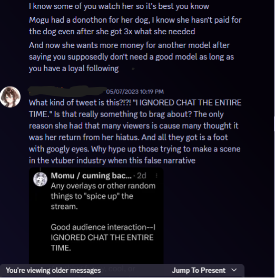
Task: Click Momu's round profile picture in tweet
Action: (40, 179)
